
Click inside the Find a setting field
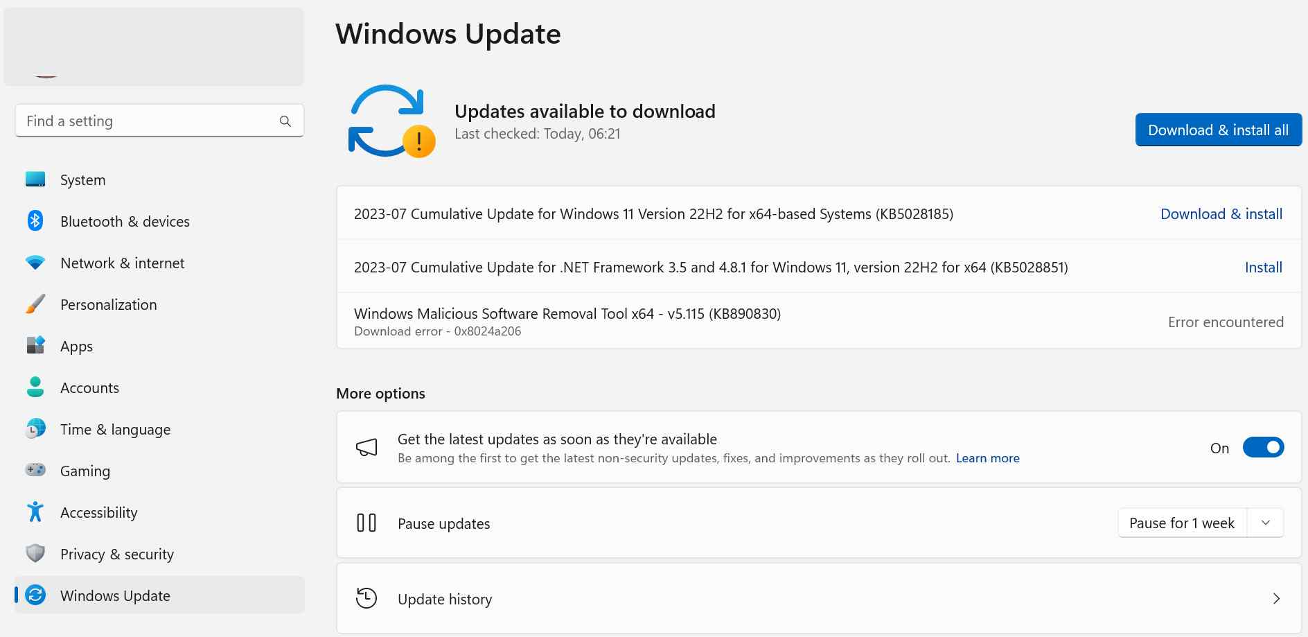139,120
